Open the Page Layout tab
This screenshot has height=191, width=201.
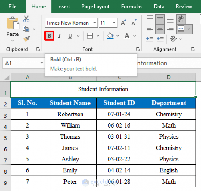96,6
